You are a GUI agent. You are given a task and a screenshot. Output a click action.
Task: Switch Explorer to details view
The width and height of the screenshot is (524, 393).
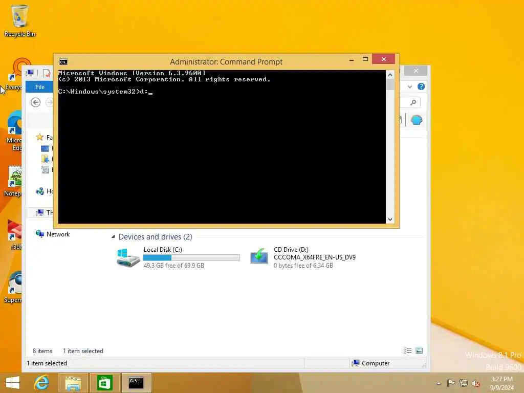point(407,351)
